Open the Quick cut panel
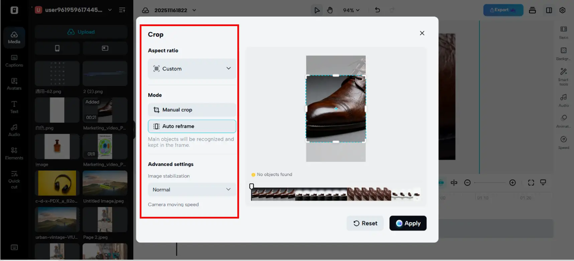The width and height of the screenshot is (574, 261). pyautogui.click(x=14, y=180)
